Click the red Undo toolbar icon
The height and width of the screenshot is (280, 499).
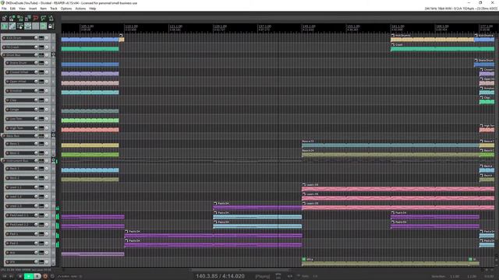[x=36, y=19]
